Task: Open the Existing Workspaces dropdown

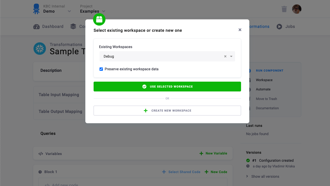Action: pyautogui.click(x=231, y=56)
